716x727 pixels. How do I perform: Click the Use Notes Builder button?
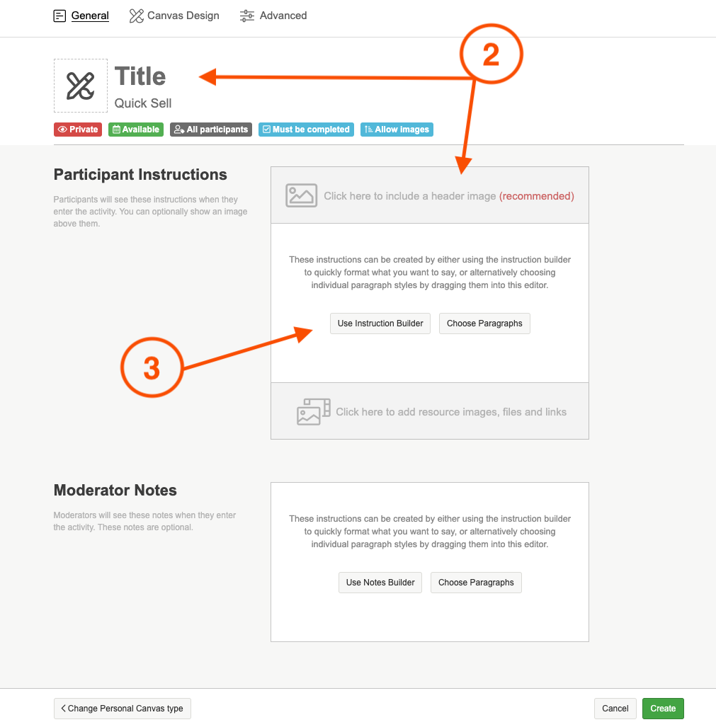pos(380,583)
